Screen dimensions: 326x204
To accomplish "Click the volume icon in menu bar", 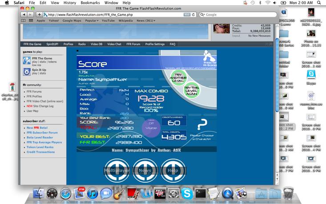I will tap(275, 3).
